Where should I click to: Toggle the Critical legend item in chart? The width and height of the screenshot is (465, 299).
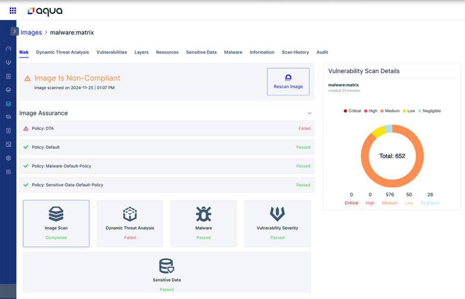pyautogui.click(x=352, y=111)
